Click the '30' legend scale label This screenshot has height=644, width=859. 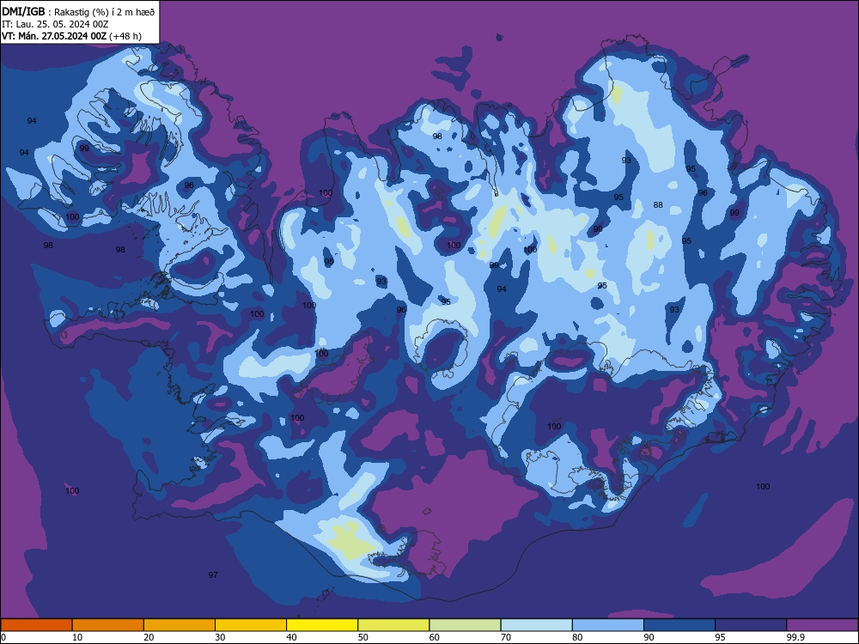click(220, 637)
